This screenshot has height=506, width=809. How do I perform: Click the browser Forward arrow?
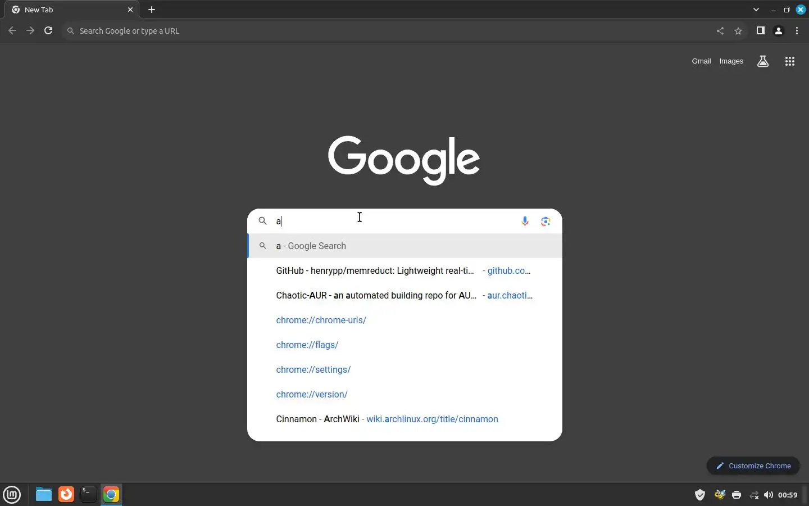tap(30, 31)
